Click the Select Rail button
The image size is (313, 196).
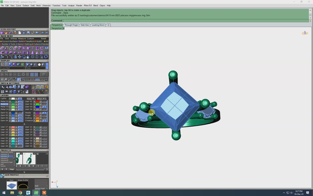tap(40, 188)
